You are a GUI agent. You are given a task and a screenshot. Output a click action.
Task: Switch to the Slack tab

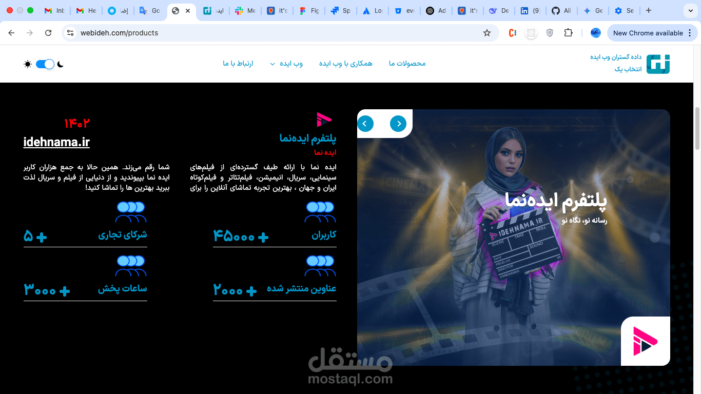[x=245, y=11]
